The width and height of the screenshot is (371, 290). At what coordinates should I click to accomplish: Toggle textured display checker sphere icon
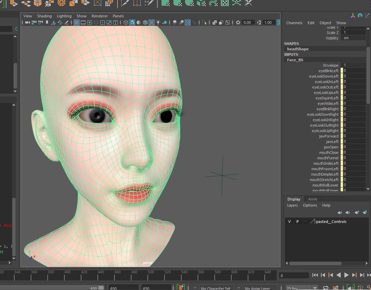(152, 22)
